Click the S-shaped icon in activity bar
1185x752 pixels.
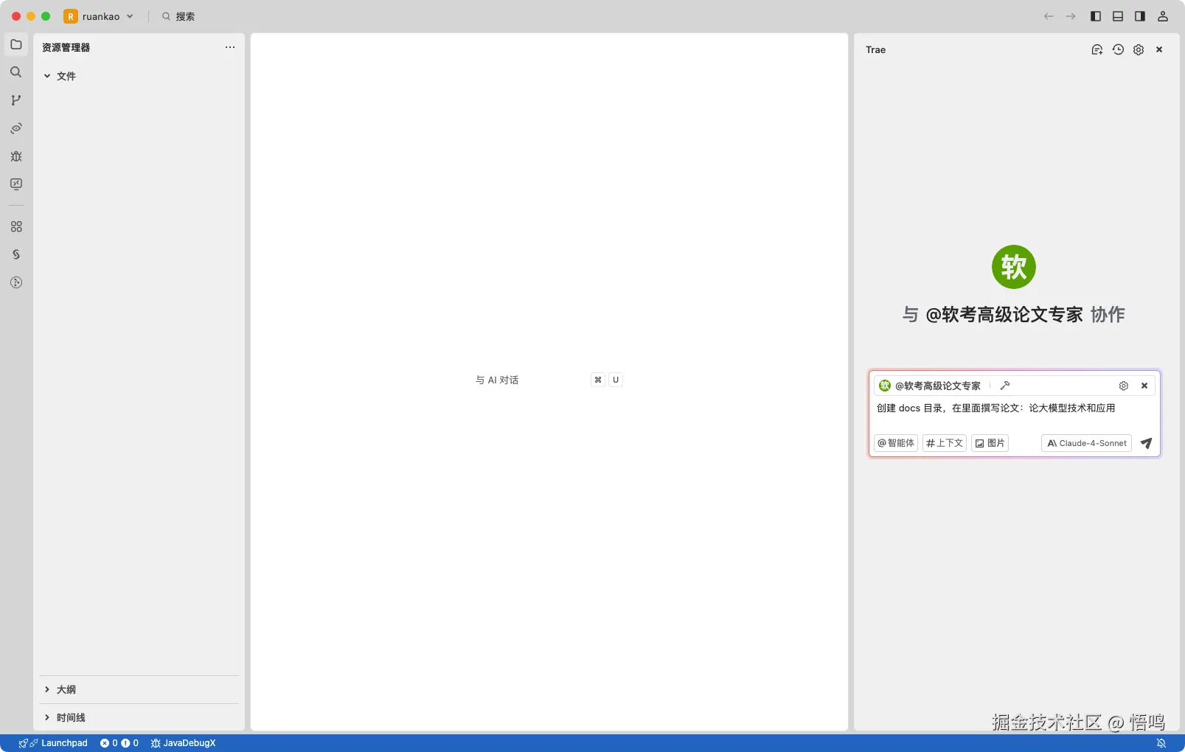[x=16, y=254]
